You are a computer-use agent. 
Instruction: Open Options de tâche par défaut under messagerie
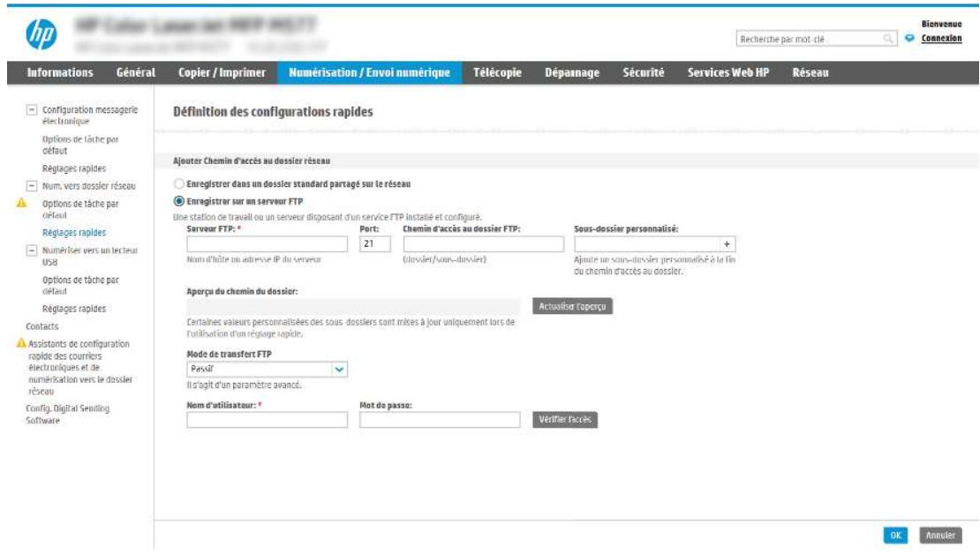coord(80,145)
